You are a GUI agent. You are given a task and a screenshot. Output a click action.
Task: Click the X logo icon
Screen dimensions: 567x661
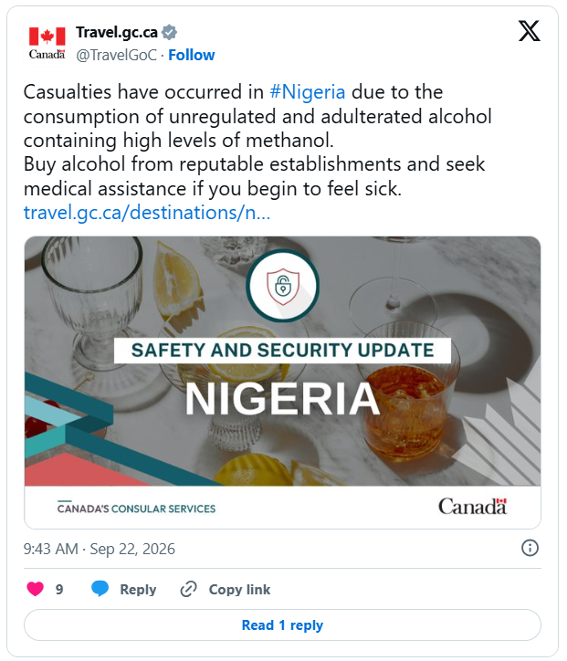point(529,31)
